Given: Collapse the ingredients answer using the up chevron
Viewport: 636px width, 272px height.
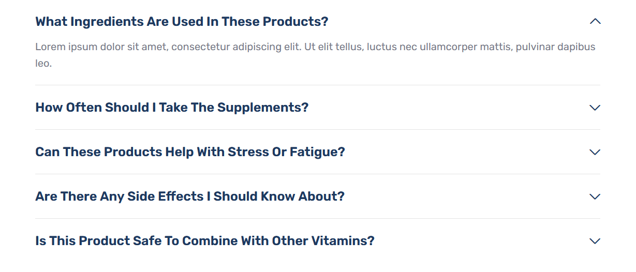Looking at the screenshot, I should pos(595,22).
